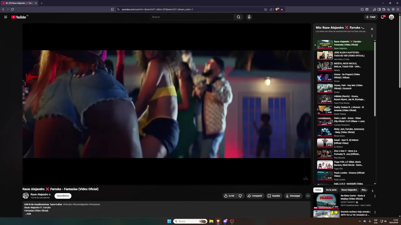Open No Kiero Correr recommended video
The height and width of the screenshot is (225, 401).
(326, 202)
